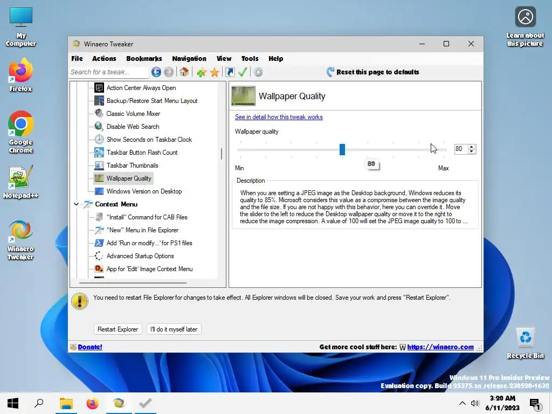The image size is (552, 414).
Task: Click the create shortcut arrow icon in toolbar
Action: pos(230,72)
